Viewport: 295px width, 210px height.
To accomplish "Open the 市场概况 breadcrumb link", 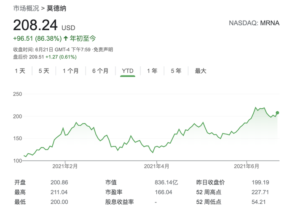I will click(x=26, y=8).
